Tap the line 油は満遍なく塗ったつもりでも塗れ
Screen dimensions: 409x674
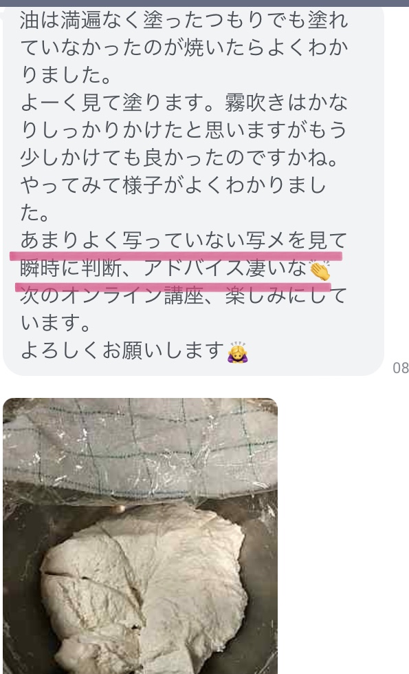coord(184,20)
